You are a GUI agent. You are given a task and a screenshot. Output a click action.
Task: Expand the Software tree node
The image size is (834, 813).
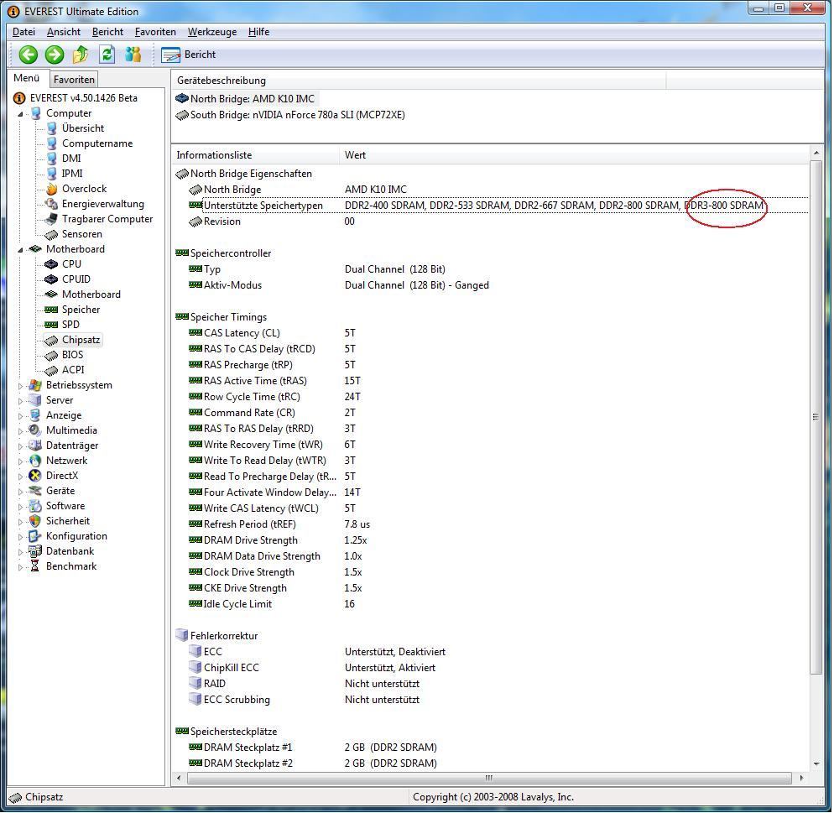pos(20,507)
